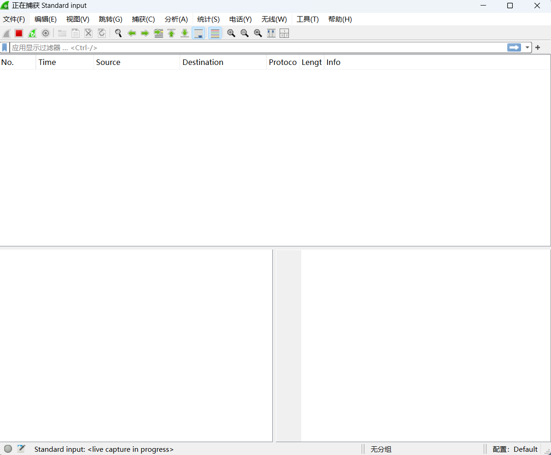Click the 配置: Default profile selector

coord(515,449)
